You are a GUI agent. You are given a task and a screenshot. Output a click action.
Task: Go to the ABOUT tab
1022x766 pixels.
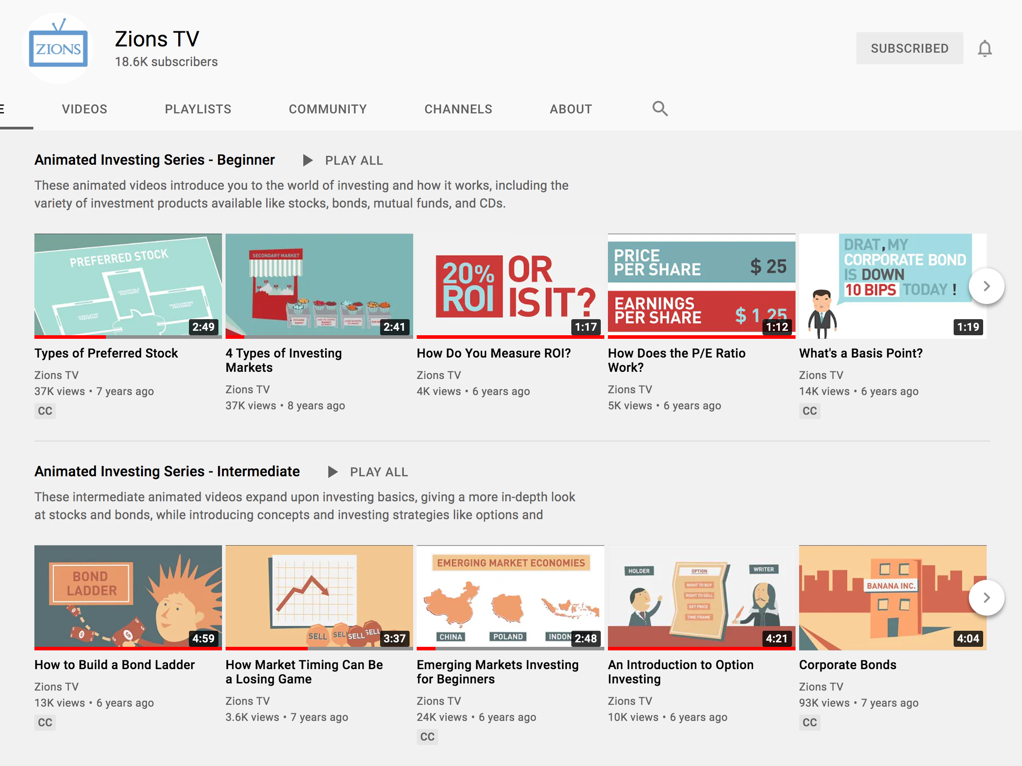click(x=571, y=109)
